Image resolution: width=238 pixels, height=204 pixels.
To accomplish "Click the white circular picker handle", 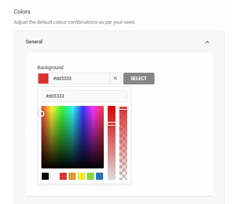I will 41,114.
